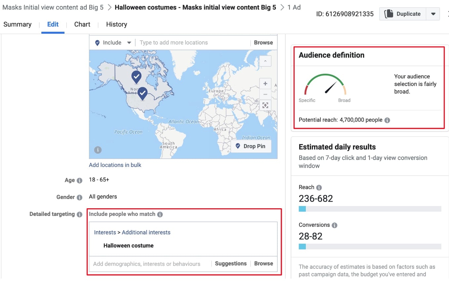Click the Conversions info icon
The width and height of the screenshot is (449, 281).
[334, 225]
